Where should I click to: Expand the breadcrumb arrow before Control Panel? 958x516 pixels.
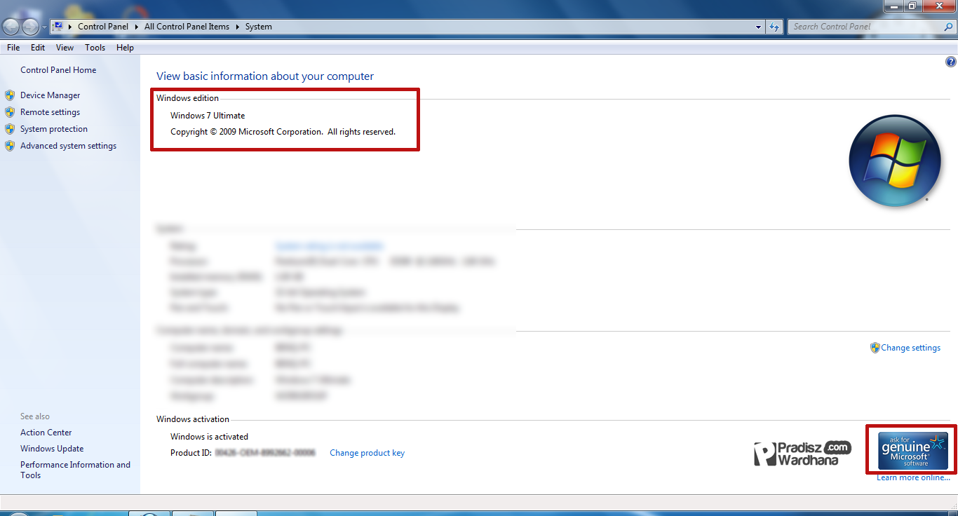pyautogui.click(x=70, y=27)
